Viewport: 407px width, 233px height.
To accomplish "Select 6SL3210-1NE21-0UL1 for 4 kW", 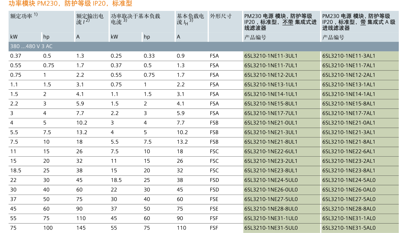I will click(271, 123).
